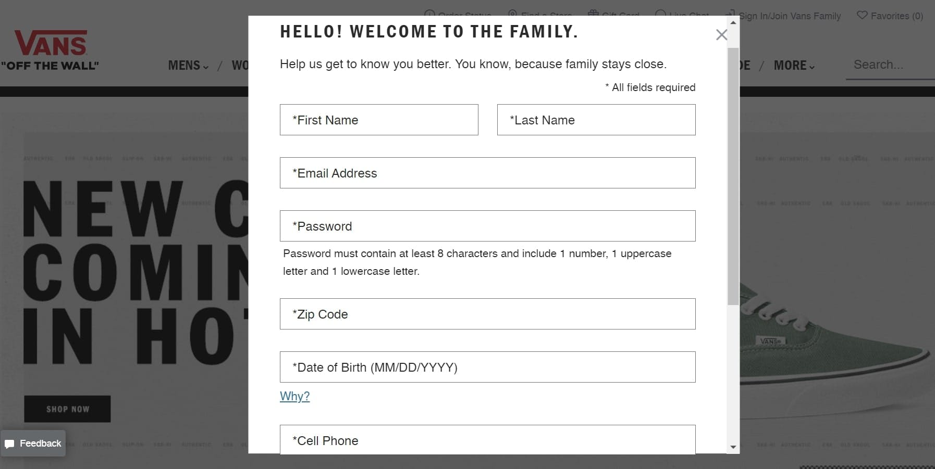
Task: Select the Email Address field
Action: [488, 173]
